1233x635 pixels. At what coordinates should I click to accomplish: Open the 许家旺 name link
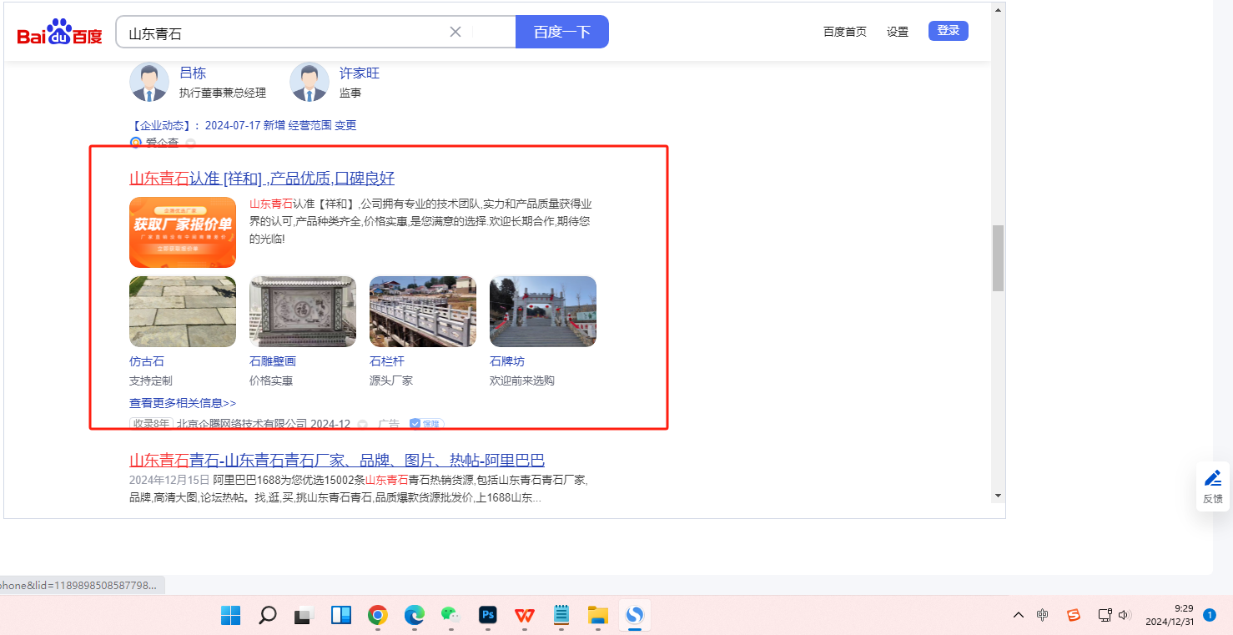click(360, 73)
